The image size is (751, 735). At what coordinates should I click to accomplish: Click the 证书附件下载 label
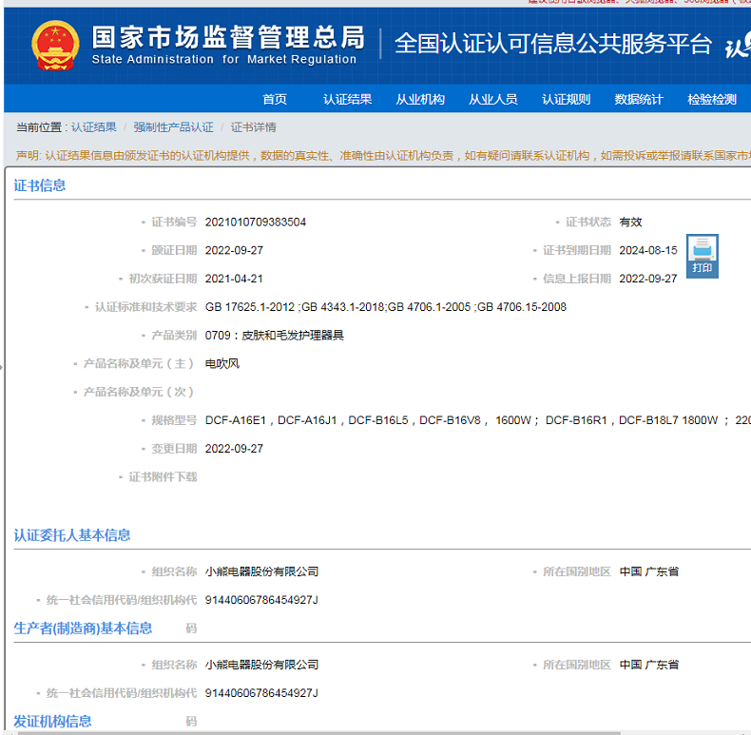[163, 477]
